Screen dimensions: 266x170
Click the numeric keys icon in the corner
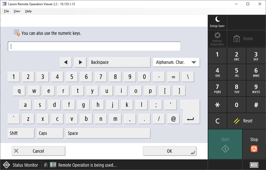pos(254,165)
